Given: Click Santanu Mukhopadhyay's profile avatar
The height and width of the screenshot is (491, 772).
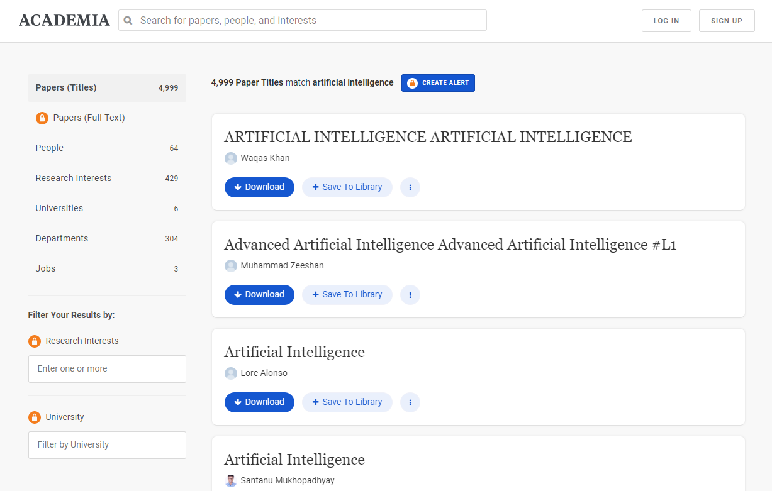Looking at the screenshot, I should click(x=231, y=481).
